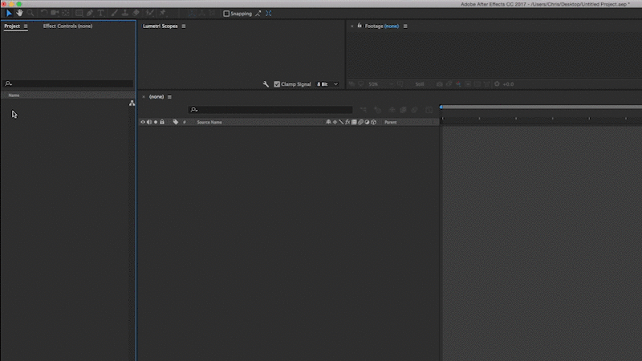Screen dimensions: 642x361
Task: Click the +0.0 exposure value
Action: pyautogui.click(x=508, y=84)
